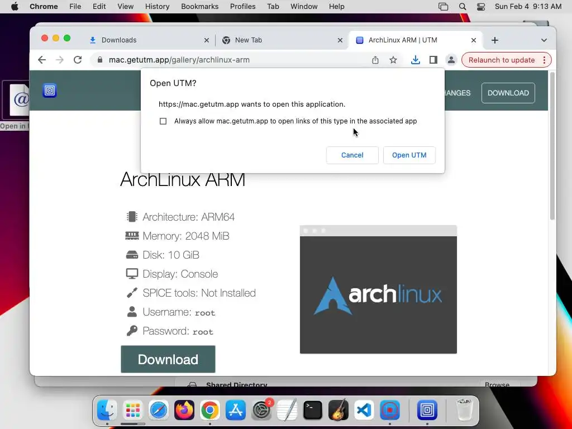Switch to New Tab tab

[282, 40]
